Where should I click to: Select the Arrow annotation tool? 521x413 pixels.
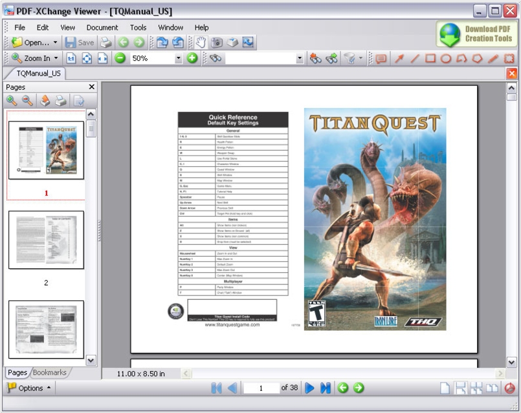coord(399,58)
